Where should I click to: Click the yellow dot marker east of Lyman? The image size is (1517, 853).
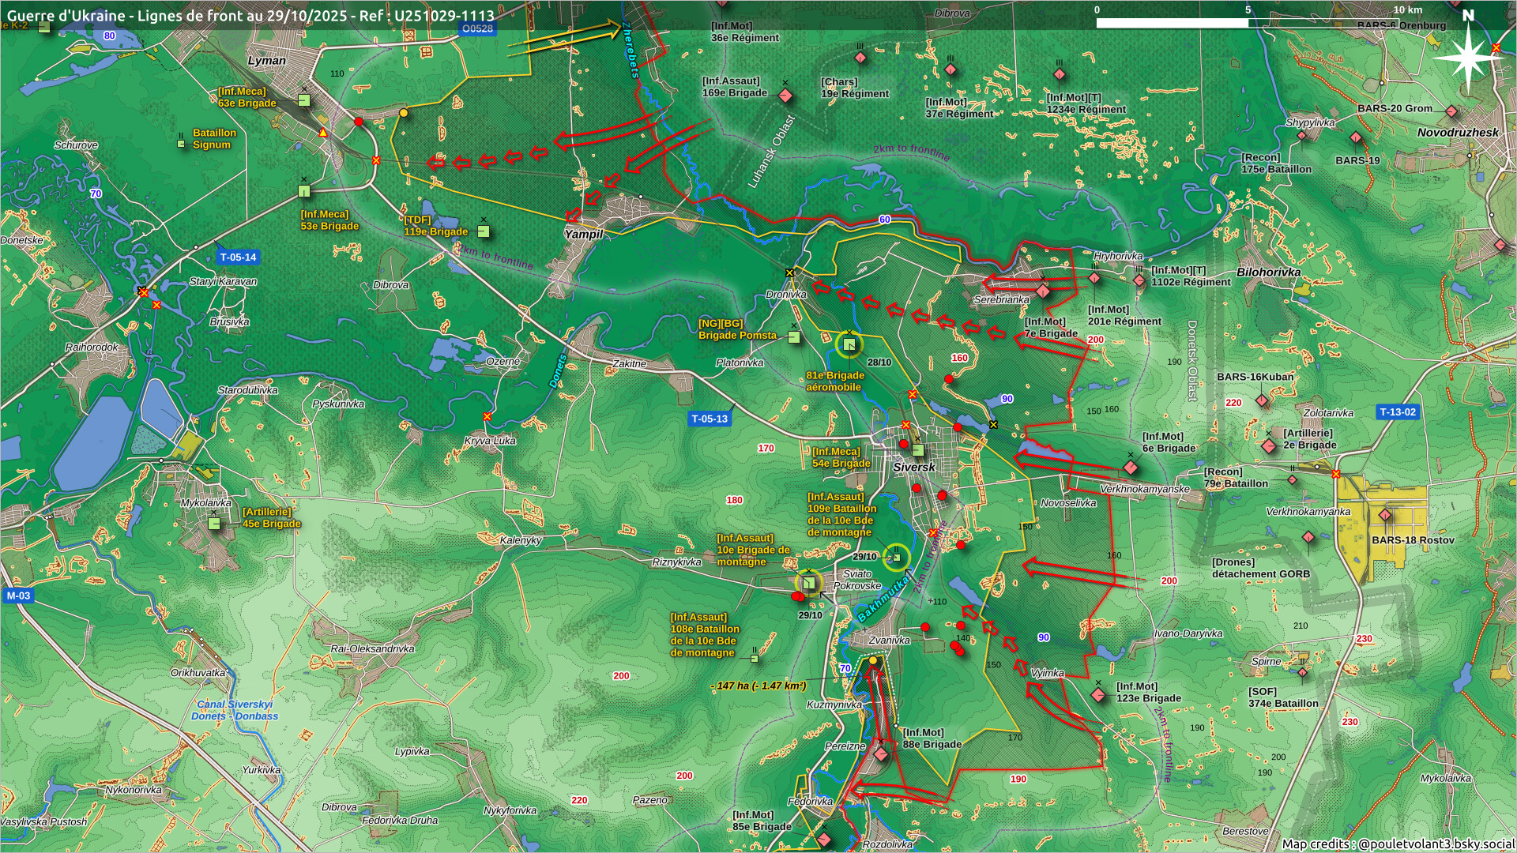click(x=404, y=113)
